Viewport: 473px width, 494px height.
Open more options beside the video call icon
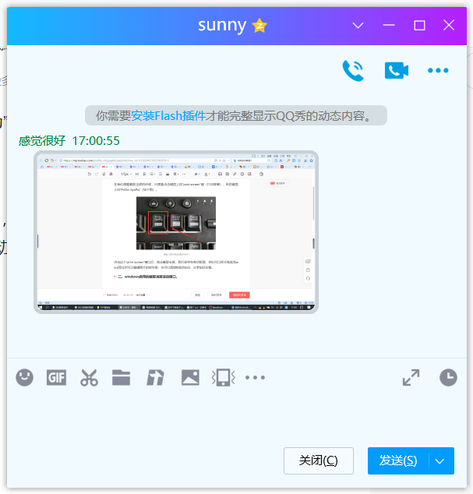[x=438, y=71]
